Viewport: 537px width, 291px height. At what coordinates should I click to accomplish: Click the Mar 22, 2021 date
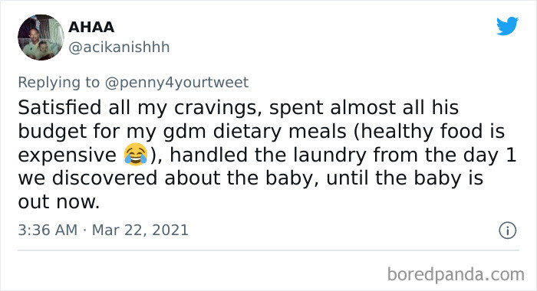[140, 231]
